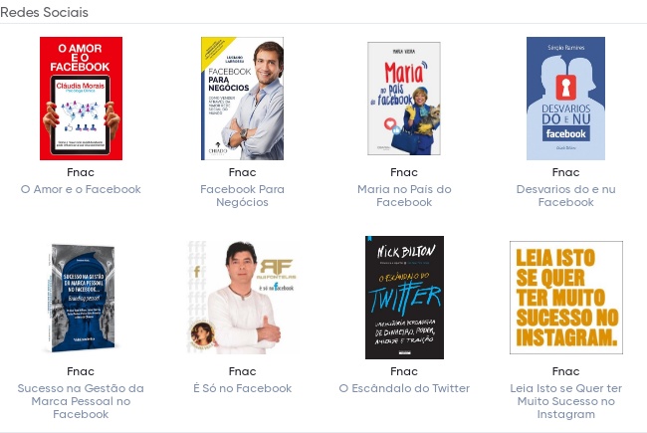Click the Facebook Para Negócios cover image

242,99
